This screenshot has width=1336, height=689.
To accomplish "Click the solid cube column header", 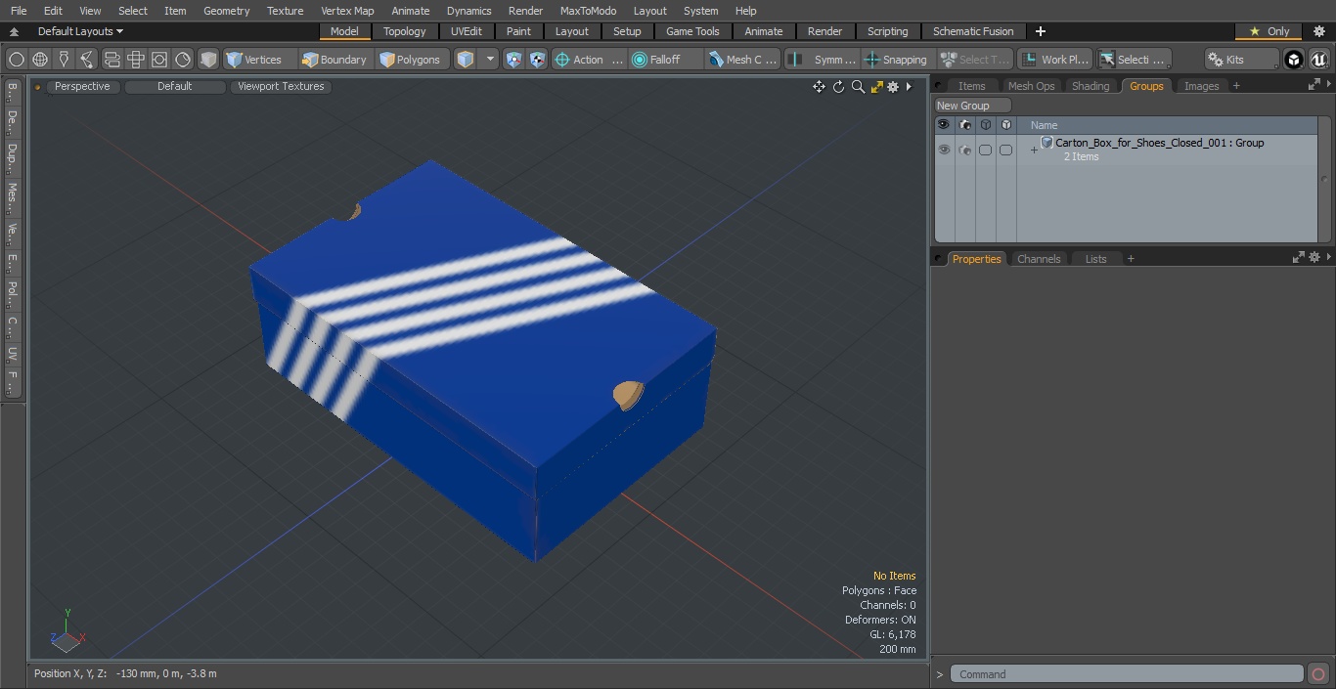I will pyautogui.click(x=1005, y=125).
